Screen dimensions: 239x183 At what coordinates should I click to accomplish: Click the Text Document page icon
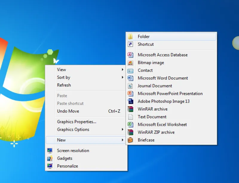tap(130, 117)
